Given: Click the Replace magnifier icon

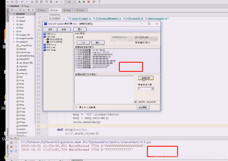Looking at the screenshot, I should click(x=51, y=2).
